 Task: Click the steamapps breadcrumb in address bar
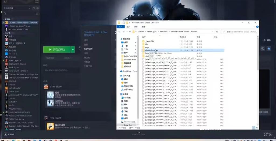coord(152,32)
